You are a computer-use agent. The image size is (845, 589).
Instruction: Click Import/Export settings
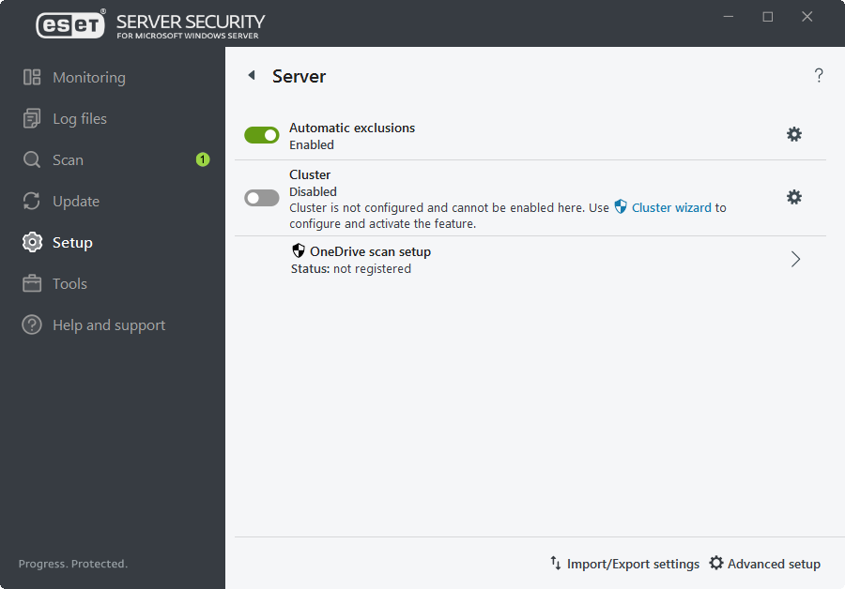624,563
